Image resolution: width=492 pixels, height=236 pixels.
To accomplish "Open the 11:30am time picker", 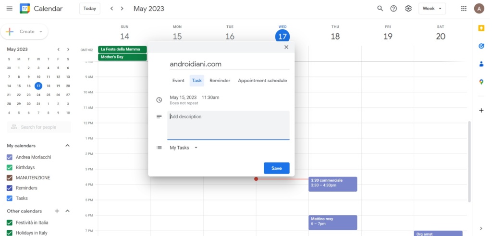I will point(210,97).
